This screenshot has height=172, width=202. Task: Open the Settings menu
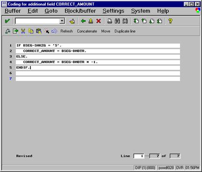tap(113, 11)
